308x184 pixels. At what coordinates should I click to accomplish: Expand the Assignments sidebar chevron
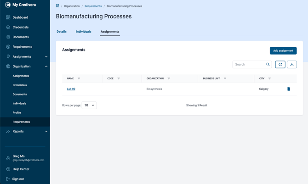pos(46,57)
